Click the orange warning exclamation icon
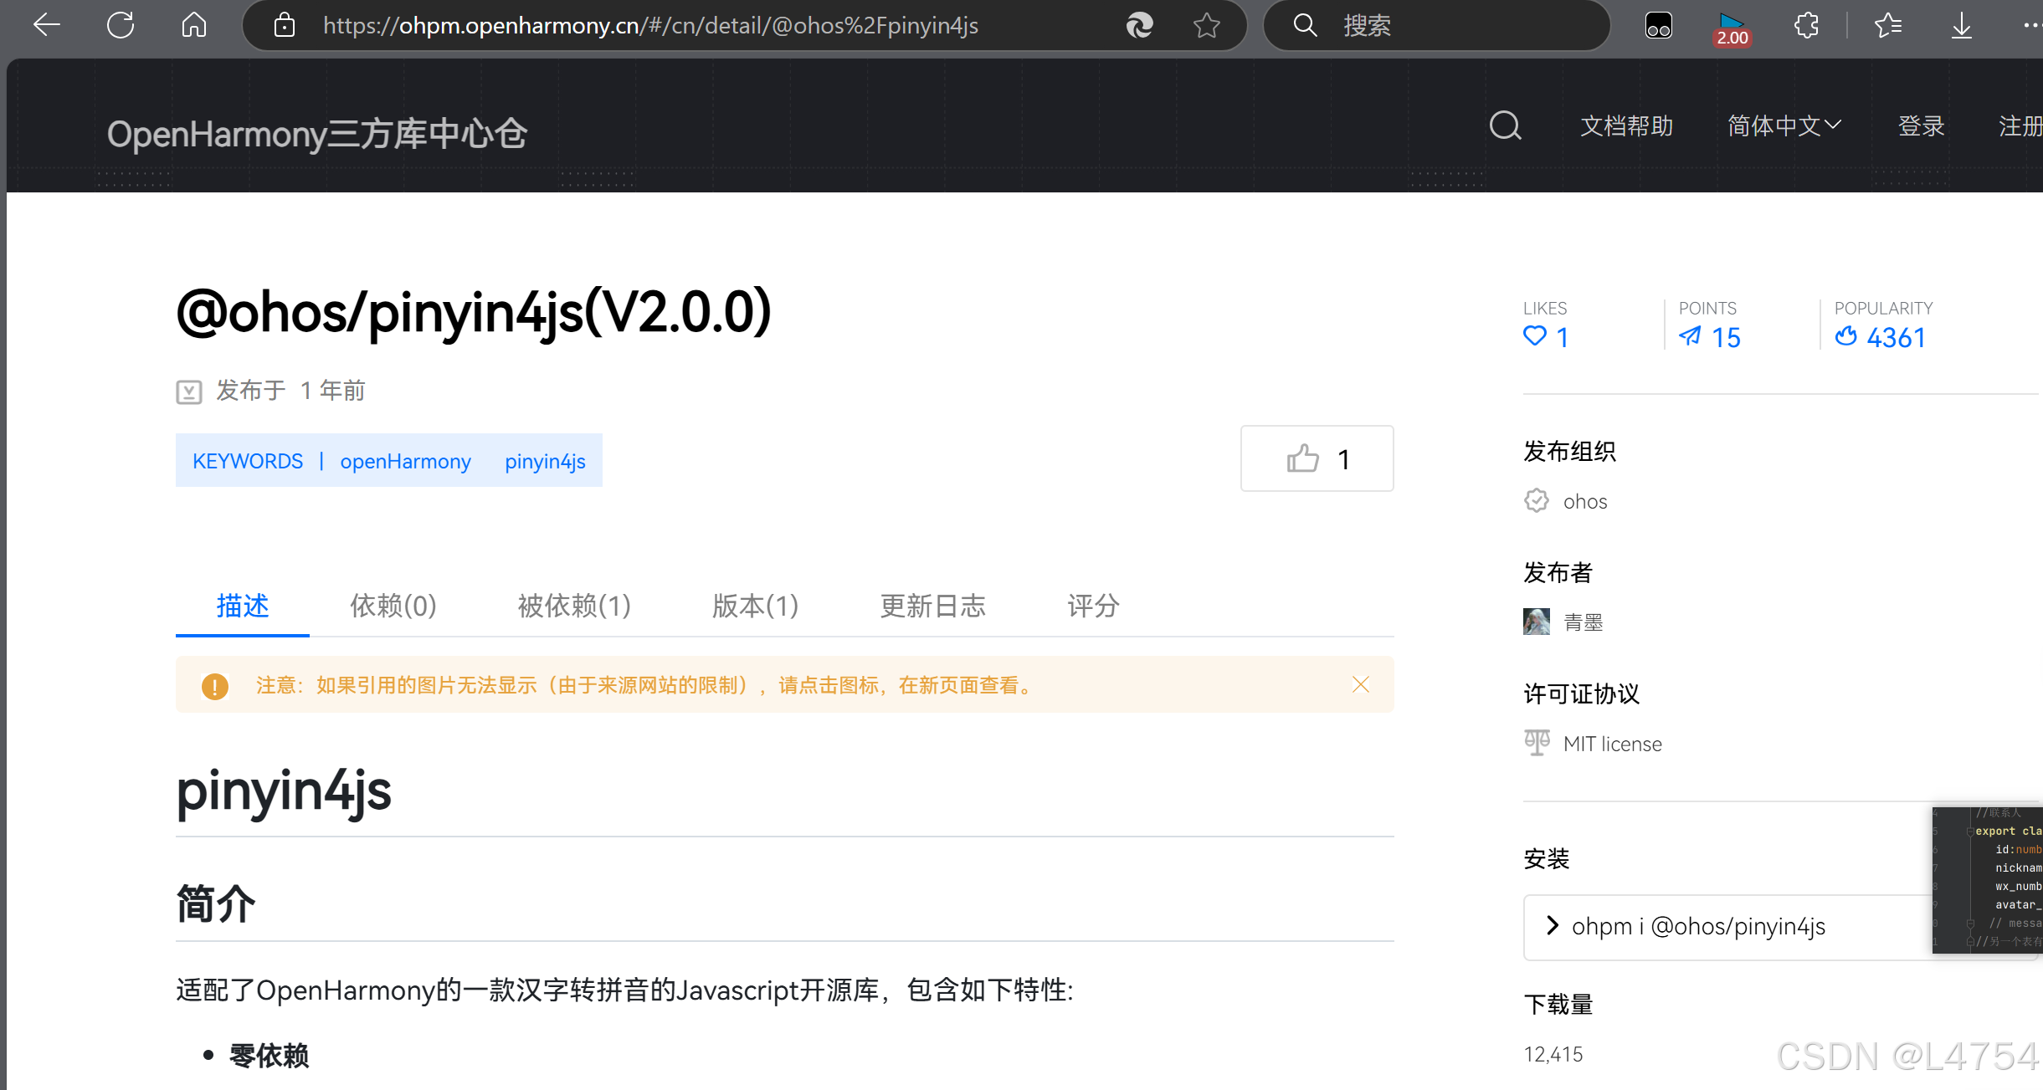The width and height of the screenshot is (2043, 1090). click(x=215, y=686)
